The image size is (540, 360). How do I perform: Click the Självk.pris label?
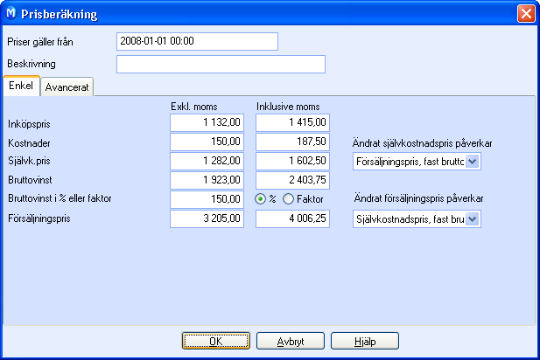tap(29, 161)
